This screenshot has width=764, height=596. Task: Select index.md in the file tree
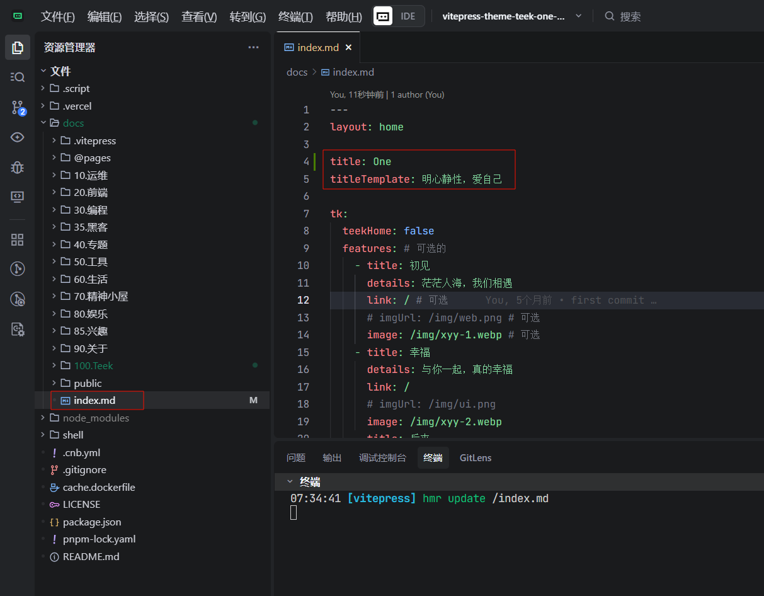coord(152,400)
